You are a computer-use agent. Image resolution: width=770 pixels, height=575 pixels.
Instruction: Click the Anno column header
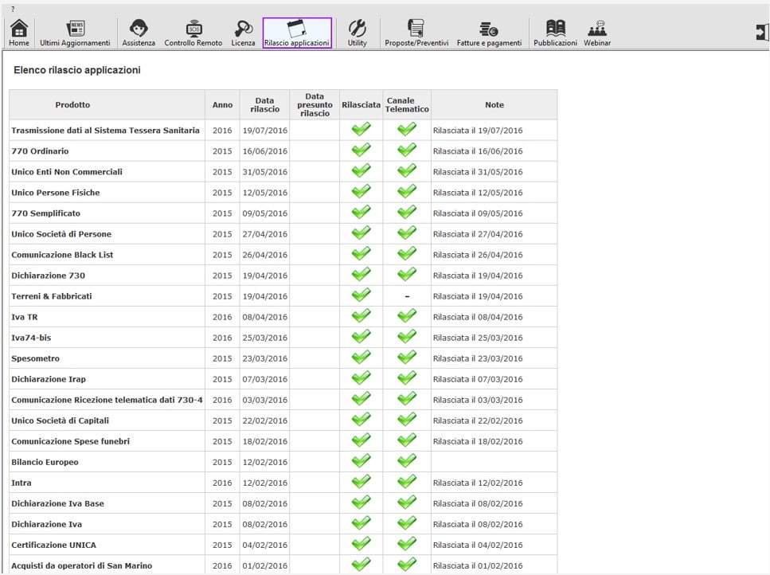[x=222, y=104]
